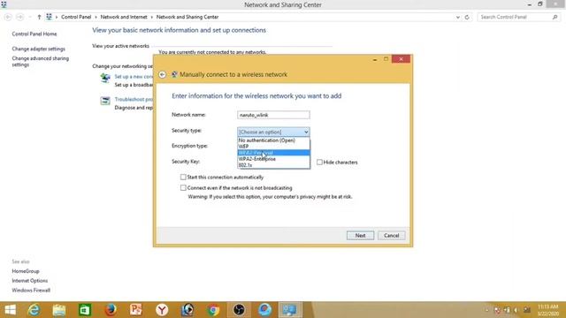Viewport: 566px width, 318px height.
Task: Select the highlighted WPA2-Personal option
Action: point(273,153)
